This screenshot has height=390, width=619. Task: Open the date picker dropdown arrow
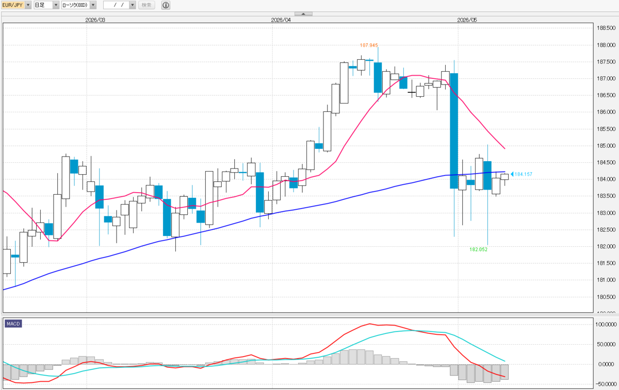tap(133, 5)
